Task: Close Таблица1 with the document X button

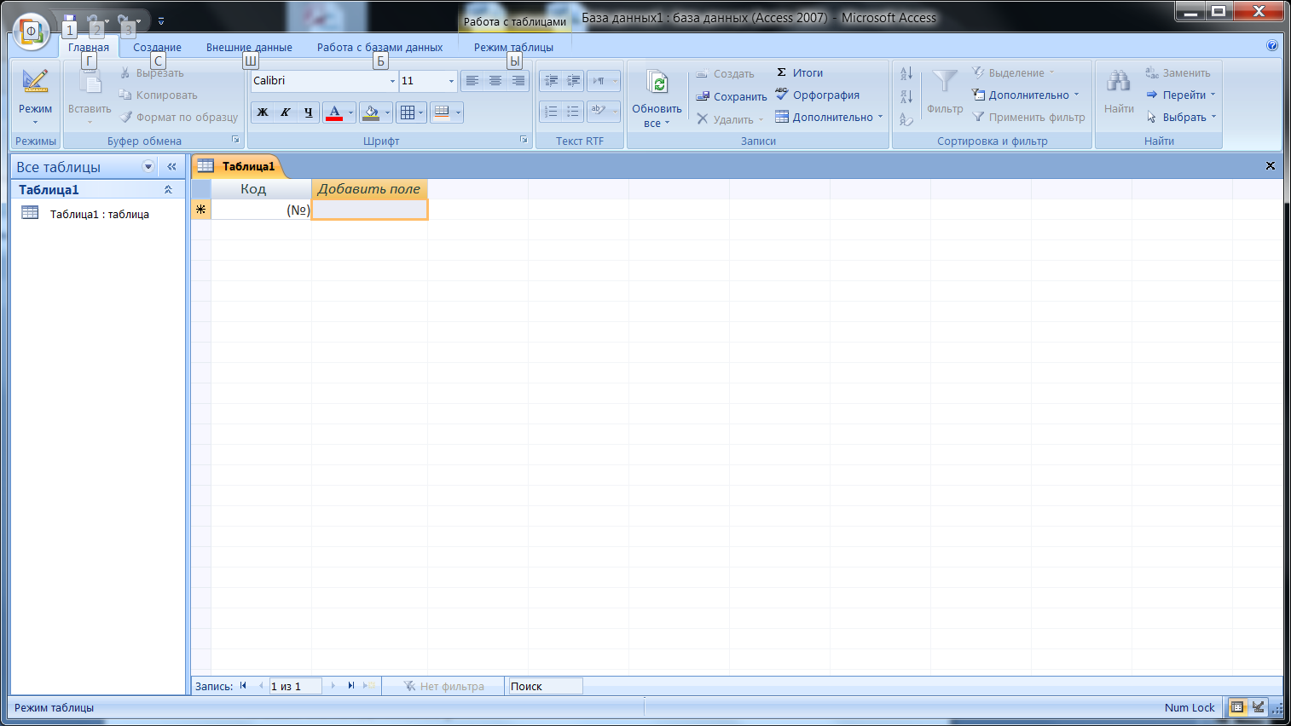Action: coord(1271,166)
